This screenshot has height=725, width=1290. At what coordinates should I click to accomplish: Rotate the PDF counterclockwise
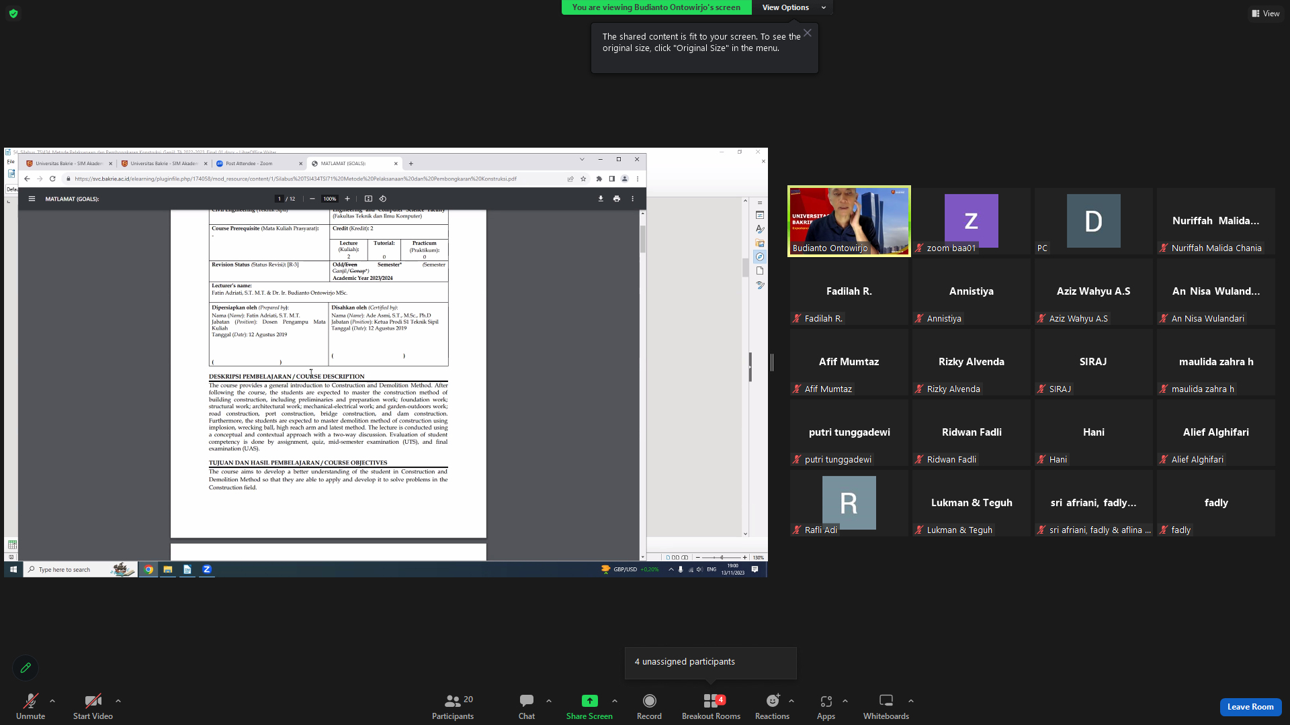pos(383,199)
